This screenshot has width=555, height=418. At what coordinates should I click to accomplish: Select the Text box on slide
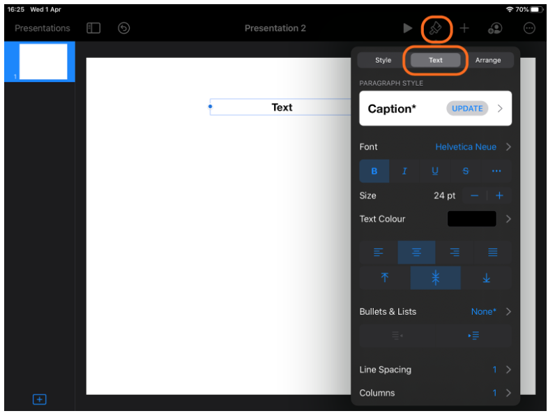click(282, 107)
